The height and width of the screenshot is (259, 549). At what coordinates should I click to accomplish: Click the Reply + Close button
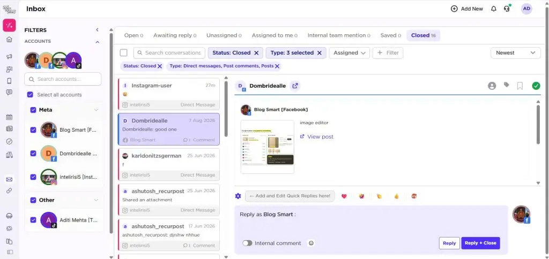tap(480, 243)
